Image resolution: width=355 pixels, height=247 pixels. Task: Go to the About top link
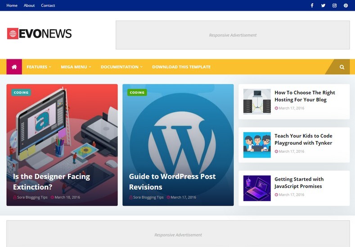pyautogui.click(x=29, y=5)
